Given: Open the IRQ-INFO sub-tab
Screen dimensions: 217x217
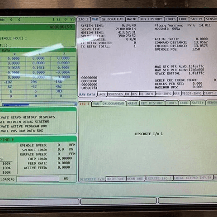Looking at the screenshot, I should click(146, 94).
